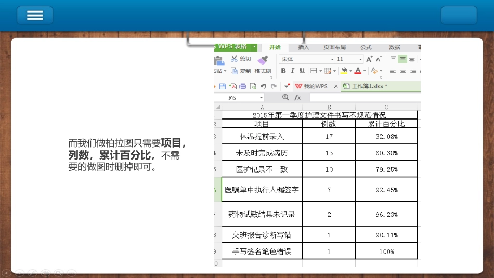Open the font name dropdown (宋体)
494x278 pixels.
[x=332, y=59]
